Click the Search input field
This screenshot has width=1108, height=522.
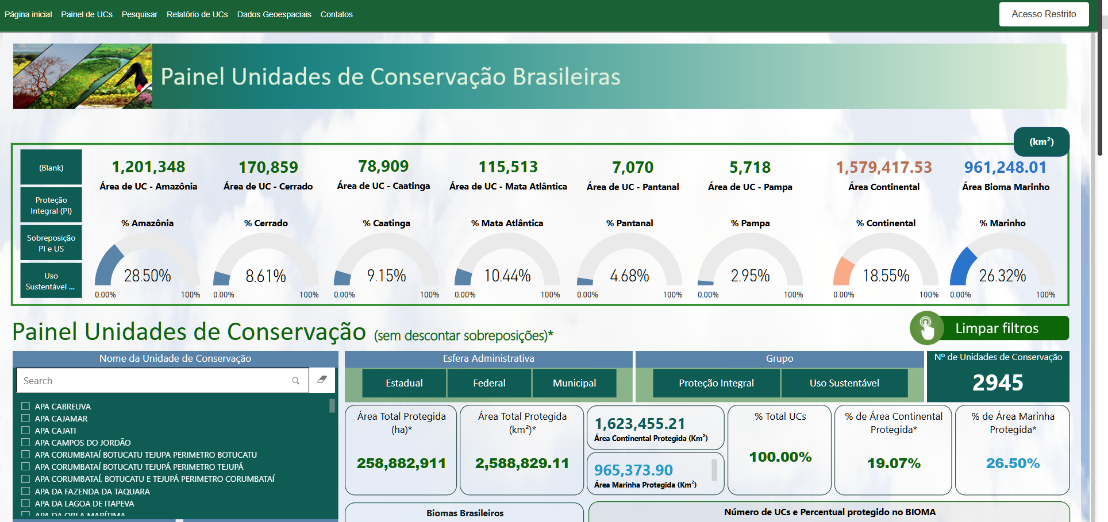click(x=155, y=381)
